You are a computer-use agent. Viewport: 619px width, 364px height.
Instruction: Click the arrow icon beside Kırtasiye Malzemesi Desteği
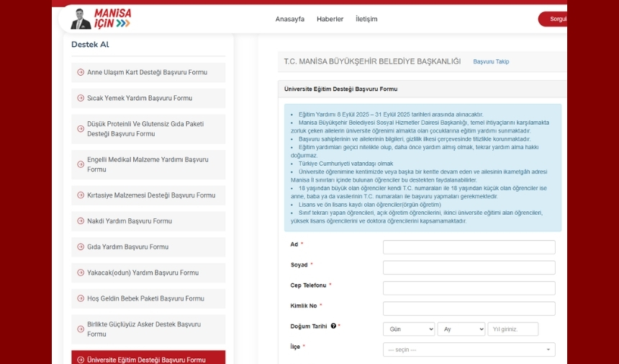tap(81, 195)
